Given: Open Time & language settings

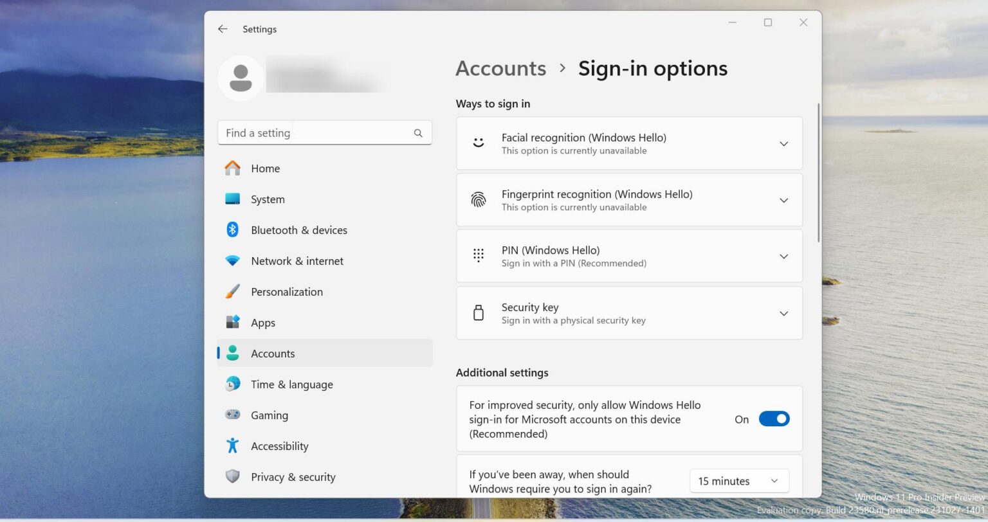Looking at the screenshot, I should coord(291,384).
